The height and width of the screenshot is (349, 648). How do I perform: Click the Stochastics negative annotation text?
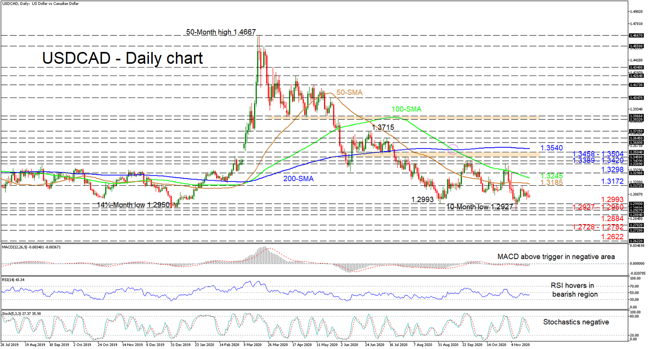[576, 322]
